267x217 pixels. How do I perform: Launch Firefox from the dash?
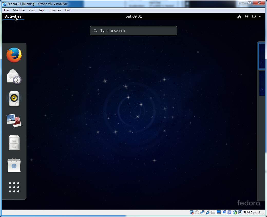point(14,55)
